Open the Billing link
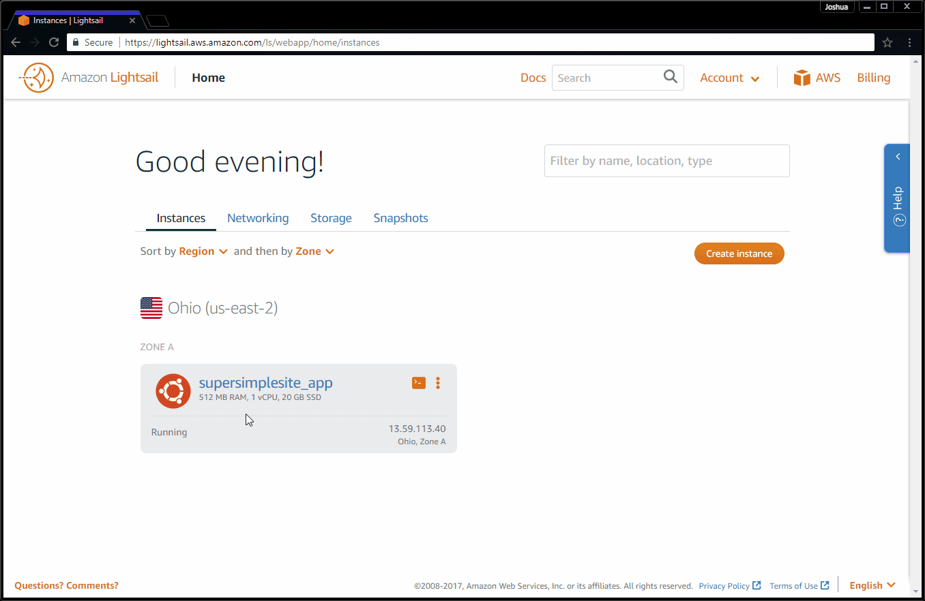The height and width of the screenshot is (601, 925). click(x=873, y=78)
